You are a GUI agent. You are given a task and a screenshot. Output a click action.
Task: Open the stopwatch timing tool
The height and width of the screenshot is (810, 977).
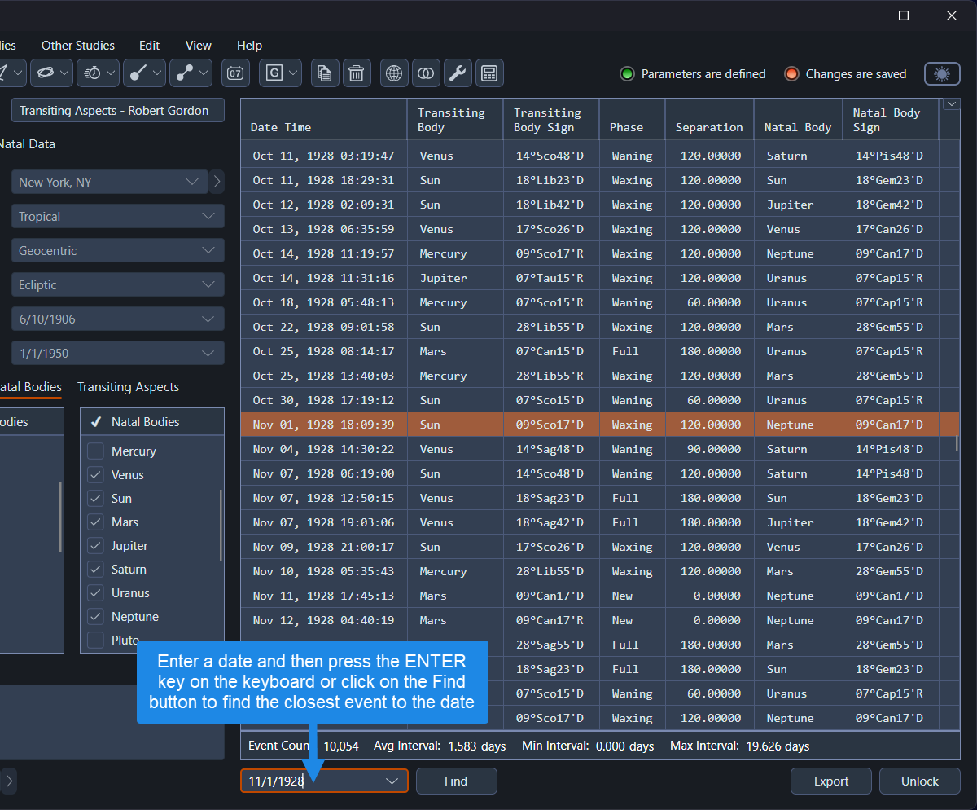tap(92, 73)
